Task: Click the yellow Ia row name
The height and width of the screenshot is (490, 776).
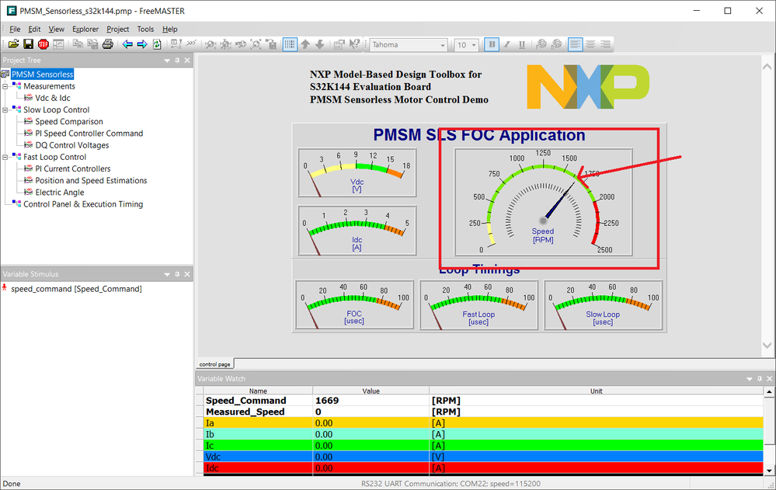Action: pyautogui.click(x=210, y=423)
